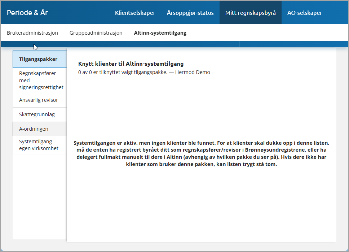Viewport: 349px width, 252px height.
Task: Select the A-ordningen package
Action: 40,129
